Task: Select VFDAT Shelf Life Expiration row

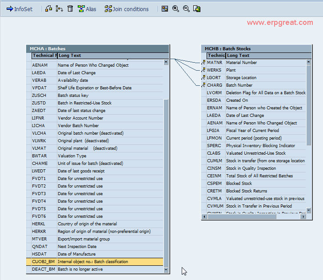Action: (x=95, y=88)
